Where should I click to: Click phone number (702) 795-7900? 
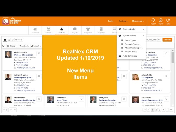point(23,85)
